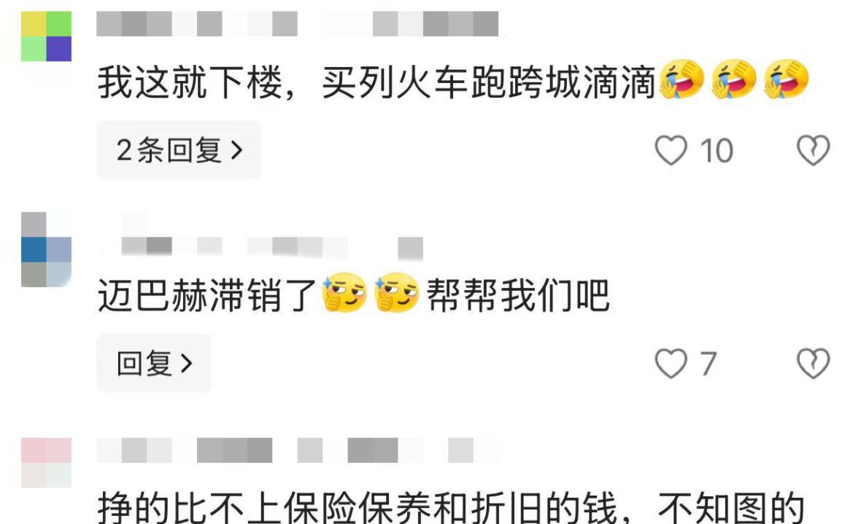The height and width of the screenshot is (524, 842).
Task: Open the yellow-green-purple pixelated avatar
Action: 46,36
